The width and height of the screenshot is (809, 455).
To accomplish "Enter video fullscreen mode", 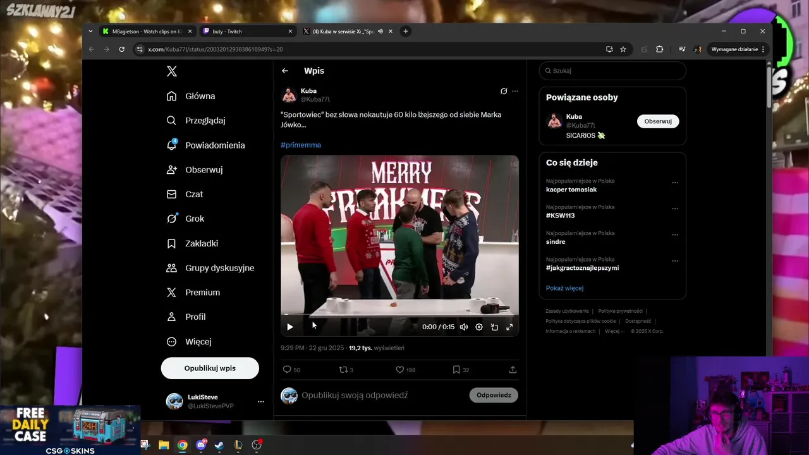I will (x=509, y=327).
